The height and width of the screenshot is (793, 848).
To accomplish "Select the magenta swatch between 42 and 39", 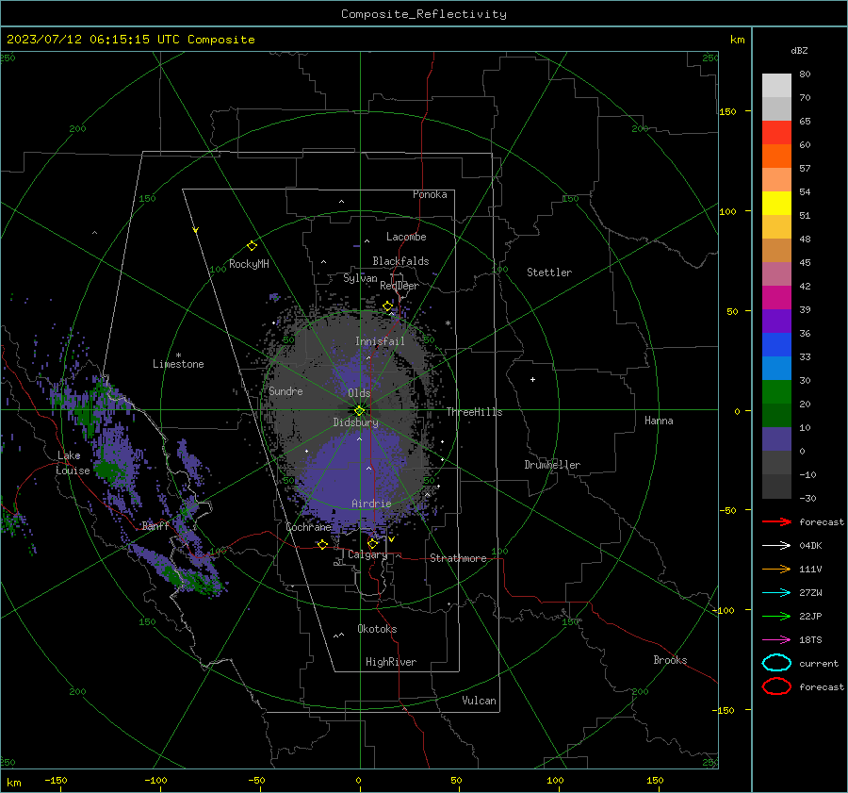I will (x=776, y=297).
